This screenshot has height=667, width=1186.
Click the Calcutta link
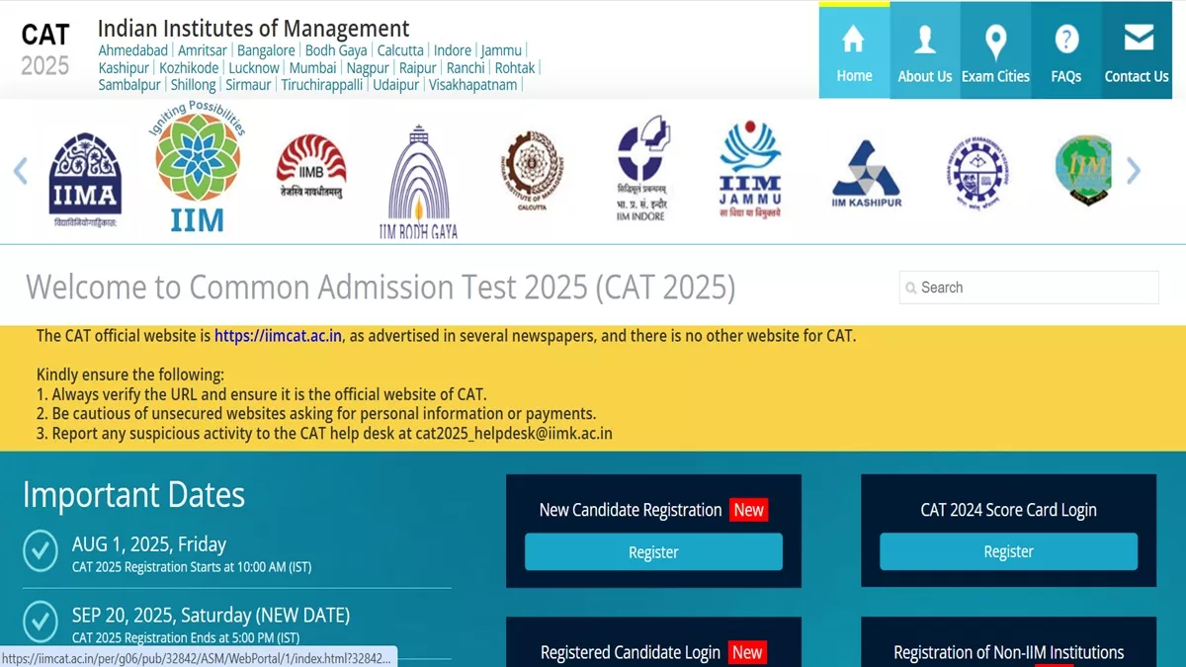tap(400, 50)
